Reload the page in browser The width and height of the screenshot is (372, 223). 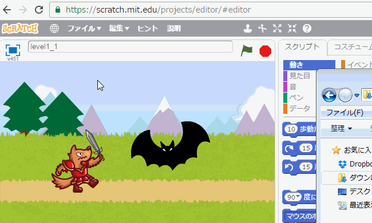(x=39, y=10)
